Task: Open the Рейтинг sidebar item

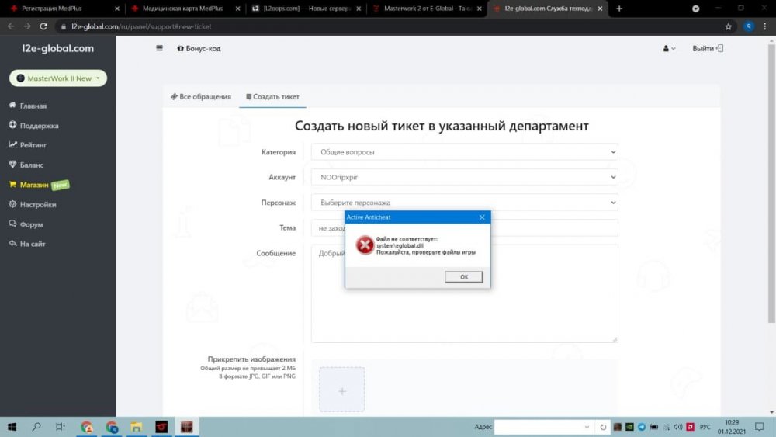Action: pyautogui.click(x=33, y=145)
